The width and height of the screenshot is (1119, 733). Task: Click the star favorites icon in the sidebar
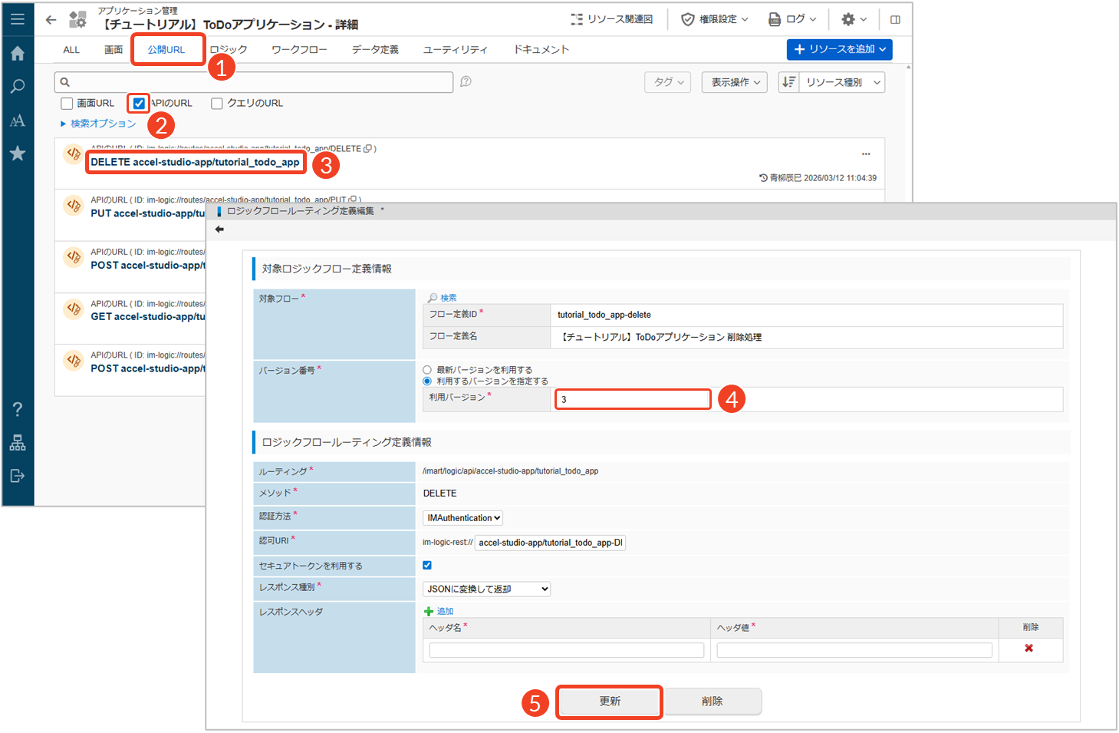[18, 154]
